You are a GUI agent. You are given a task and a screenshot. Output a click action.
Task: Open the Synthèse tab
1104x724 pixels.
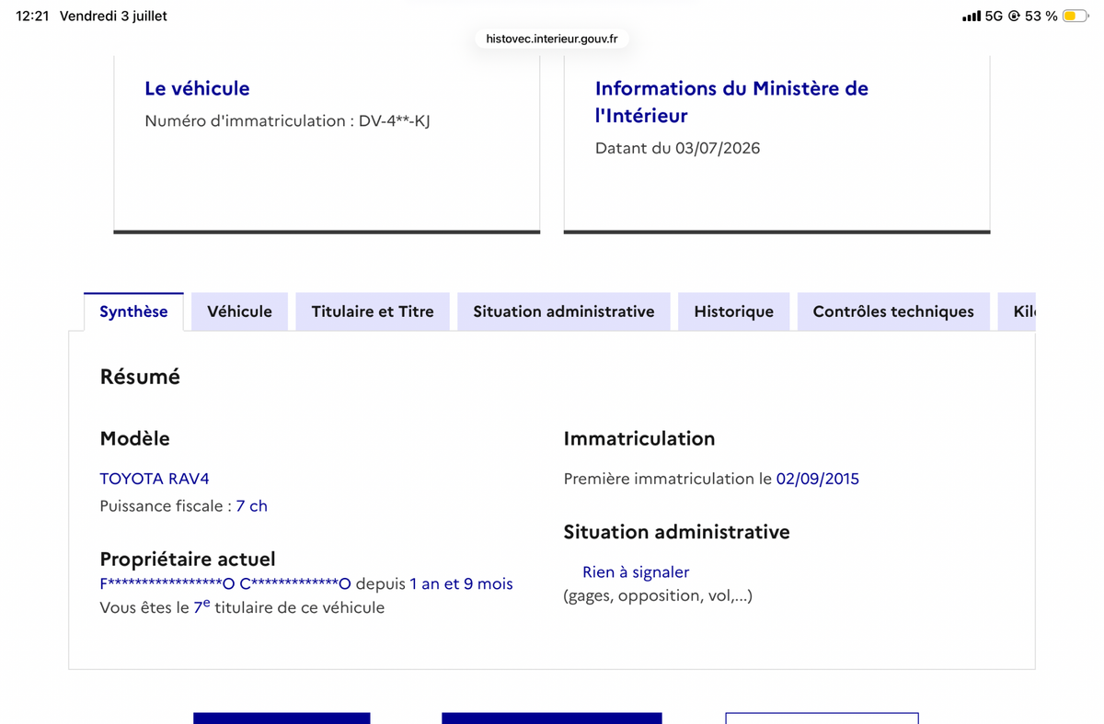click(133, 311)
